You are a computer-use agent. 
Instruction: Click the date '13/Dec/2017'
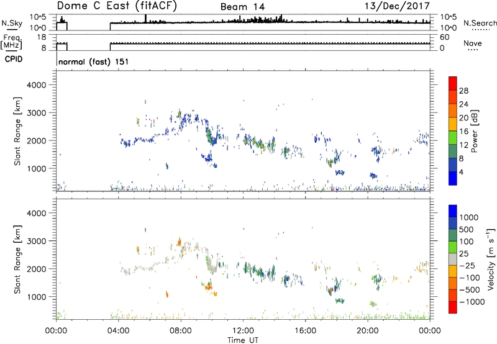click(397, 6)
